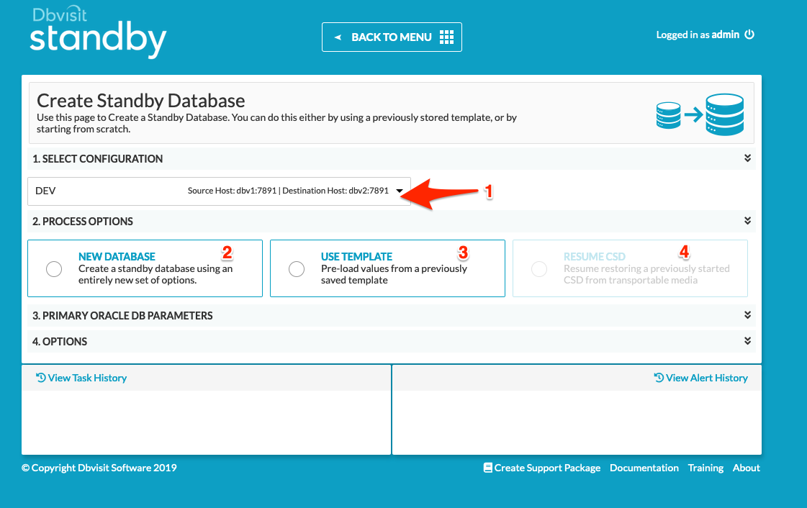The image size is (807, 508).
Task: Click the BACK TO MENU button
Action: click(x=392, y=37)
